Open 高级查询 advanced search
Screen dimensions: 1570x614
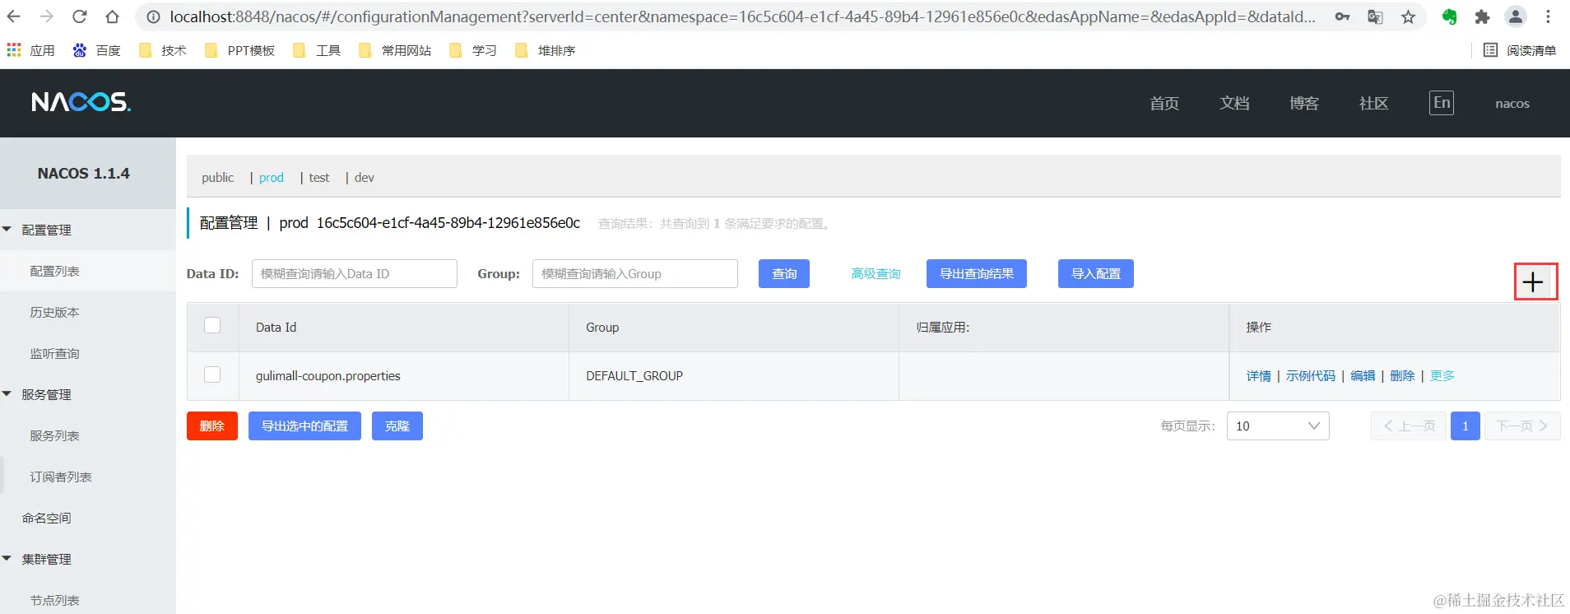876,273
